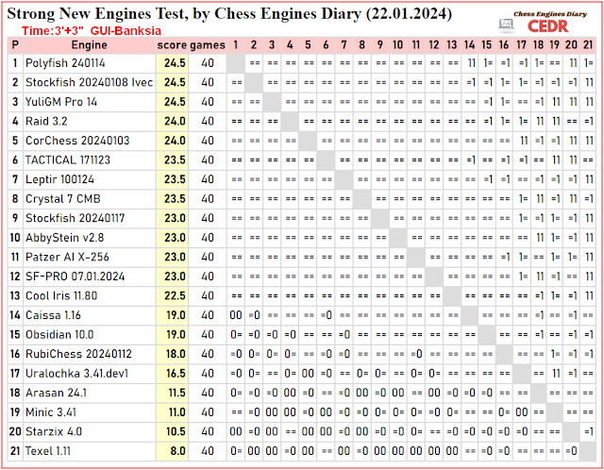Select the engine name 'Leptir 100124'
The height and width of the screenshot is (470, 604).
click(59, 179)
